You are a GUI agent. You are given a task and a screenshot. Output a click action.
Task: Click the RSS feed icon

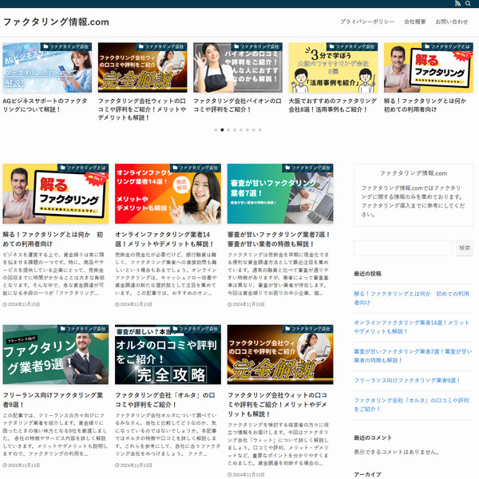(x=457, y=4)
